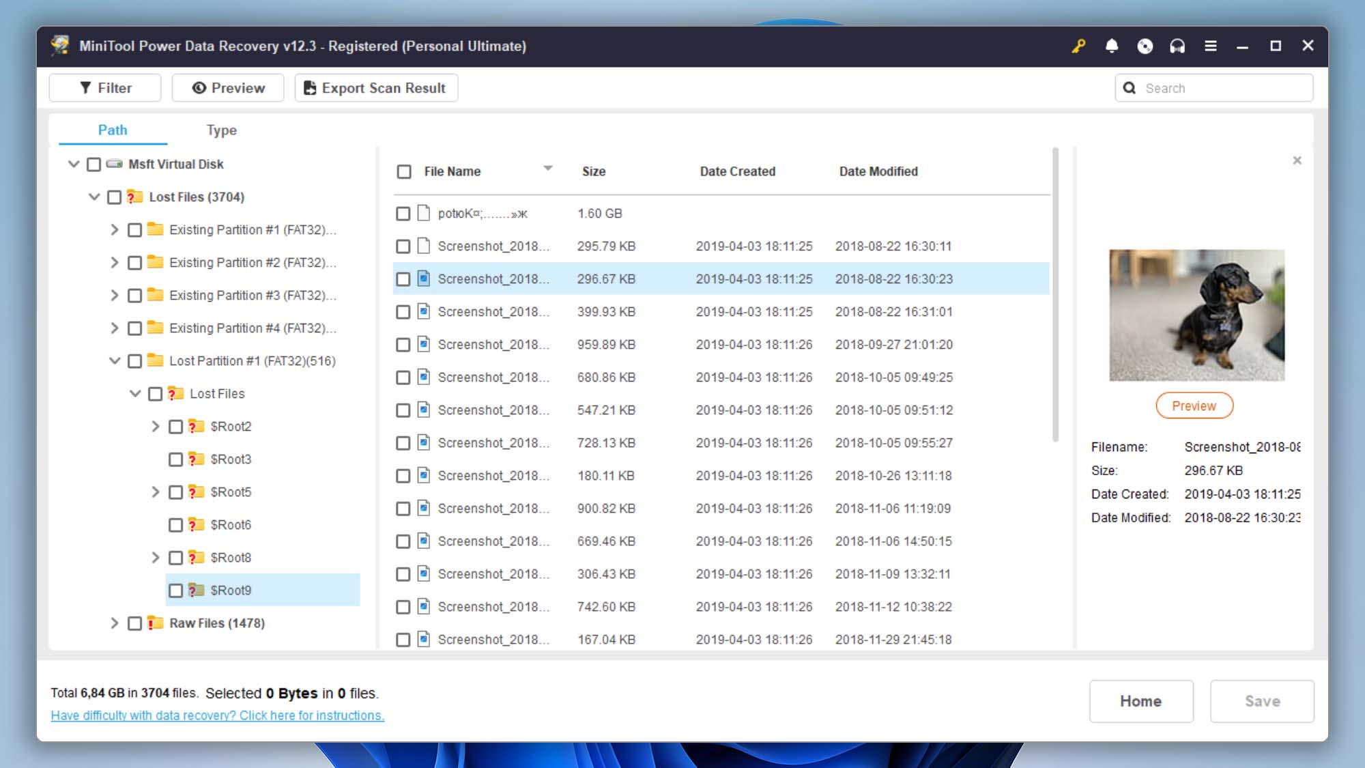Switch to the Type tab
Viewport: 1365px width, 768px height.
click(221, 130)
